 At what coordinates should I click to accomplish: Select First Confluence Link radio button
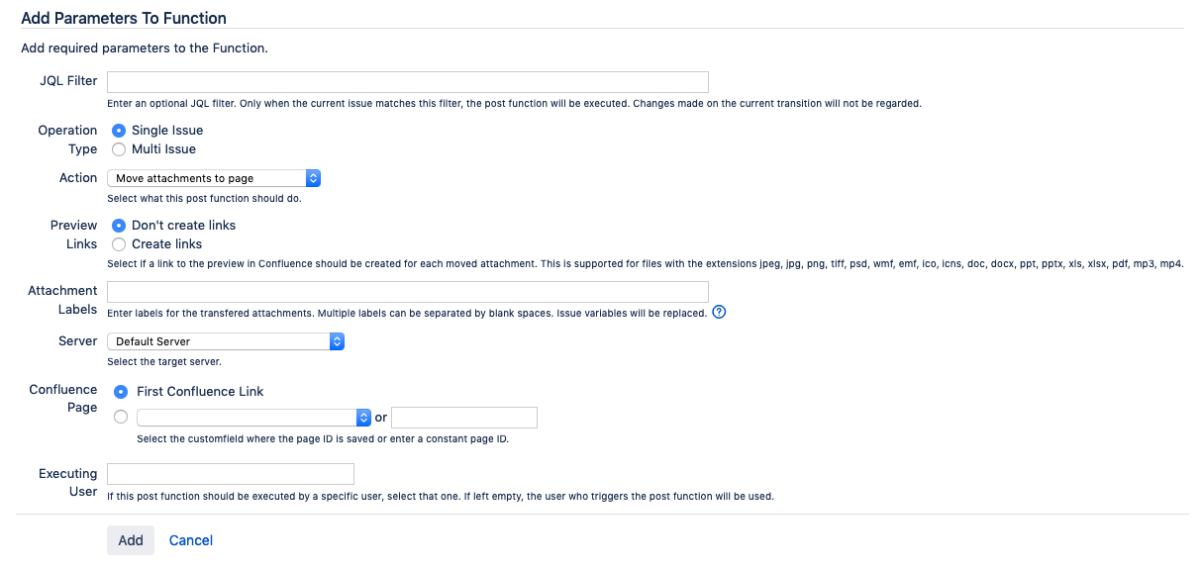tap(122, 392)
